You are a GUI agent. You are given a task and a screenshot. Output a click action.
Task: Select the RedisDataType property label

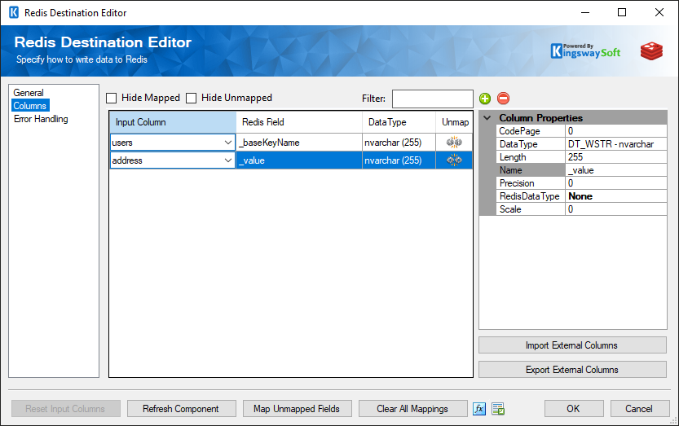pos(531,195)
